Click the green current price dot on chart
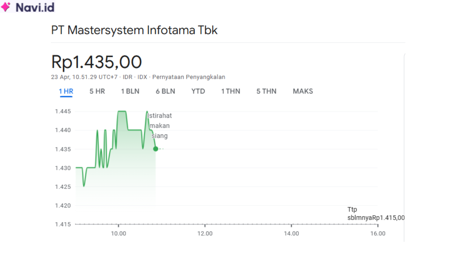463x260 pixels. (x=156, y=149)
